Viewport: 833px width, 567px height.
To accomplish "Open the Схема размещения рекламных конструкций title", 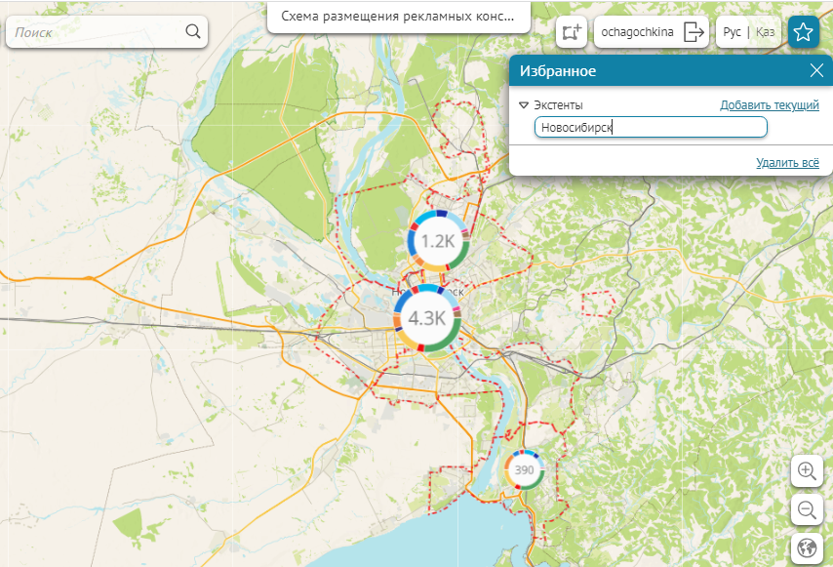I will 398,17.
